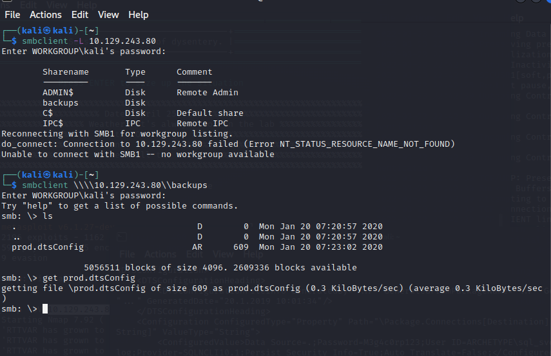551x356 pixels.
Task: Open the File menu in the terminal
Action: point(12,14)
